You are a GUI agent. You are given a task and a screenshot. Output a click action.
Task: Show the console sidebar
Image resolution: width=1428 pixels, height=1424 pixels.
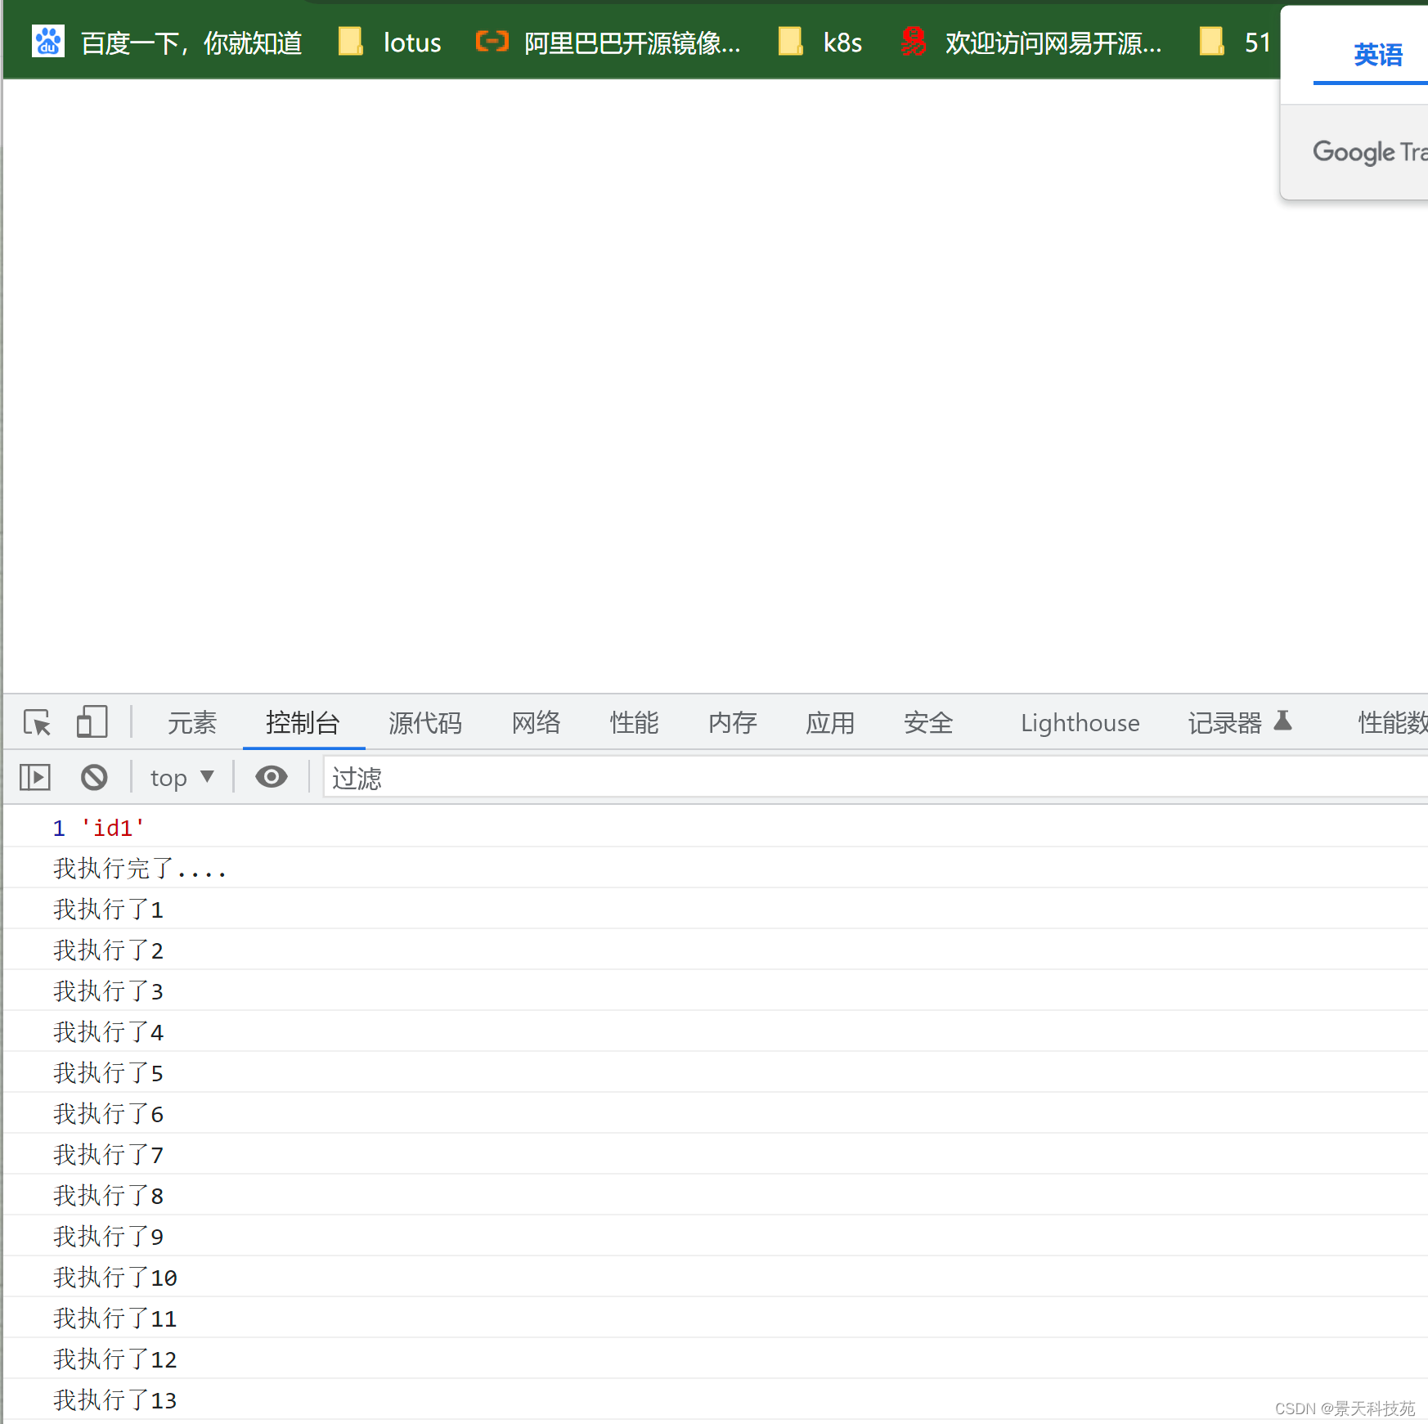point(35,777)
